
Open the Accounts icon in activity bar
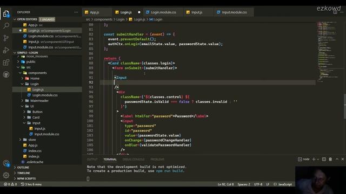(x=6, y=163)
